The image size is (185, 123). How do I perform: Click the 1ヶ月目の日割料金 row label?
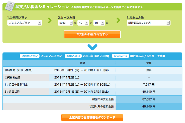point(16,85)
